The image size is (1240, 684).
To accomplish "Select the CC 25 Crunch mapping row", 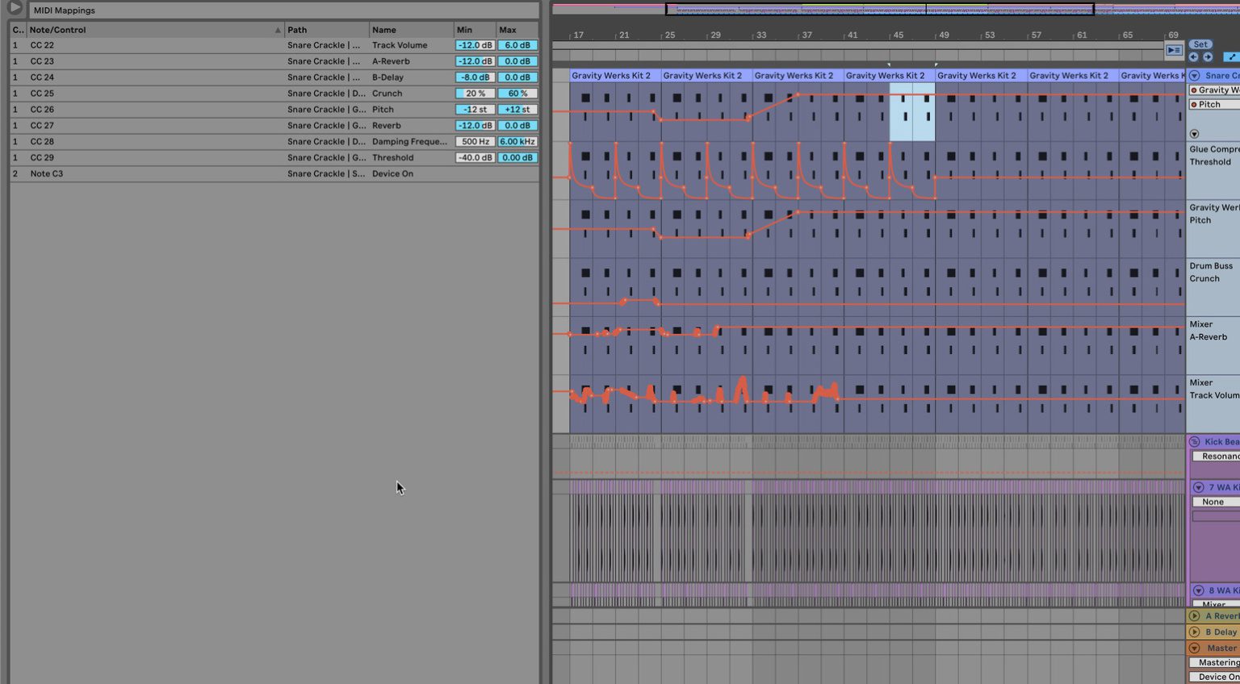I will coord(161,93).
